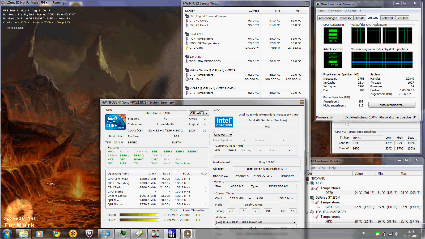Click the network signal tray icon
Image resolution: width=425 pixels, height=239 pixels.
click(390, 234)
